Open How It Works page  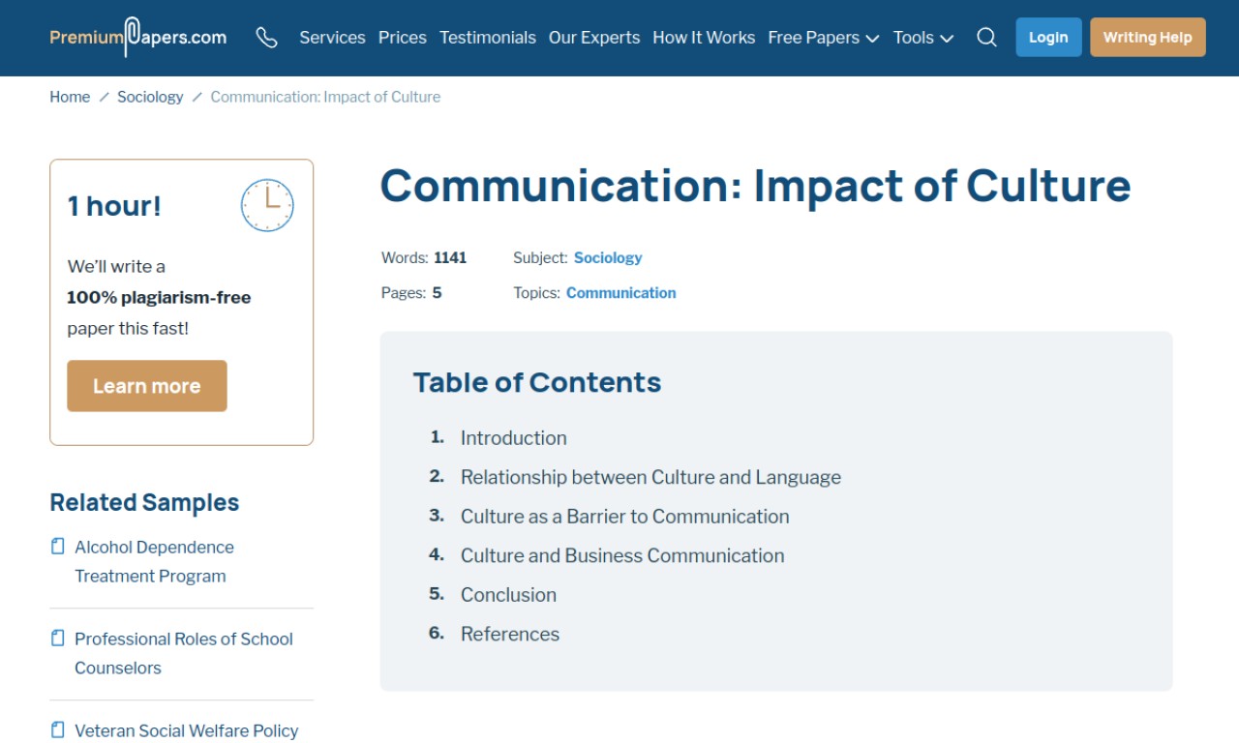[x=704, y=38]
